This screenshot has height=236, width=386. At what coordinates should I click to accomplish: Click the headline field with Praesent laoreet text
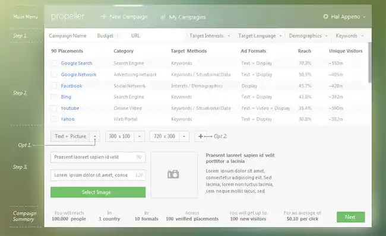click(98, 157)
